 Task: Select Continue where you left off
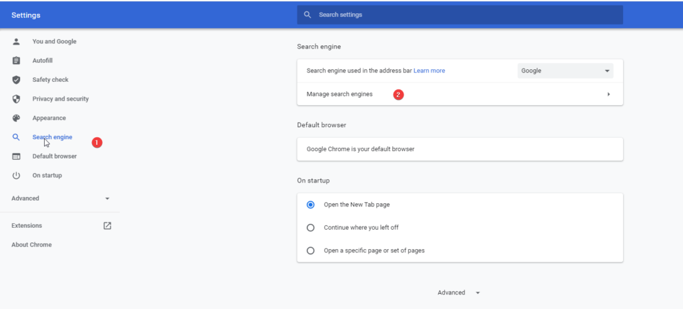(311, 228)
